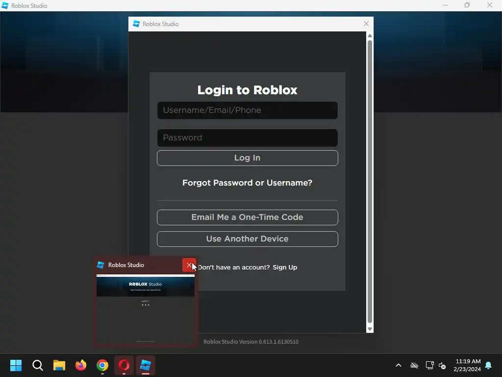The width and height of the screenshot is (502, 377).
Task: Open the notification bell icon
Action: point(489,365)
